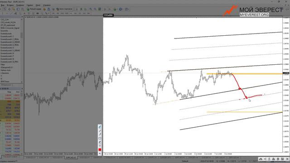Screen dimensions: 290x163
Task: Open the Вставка menu
Action: (10, 5)
